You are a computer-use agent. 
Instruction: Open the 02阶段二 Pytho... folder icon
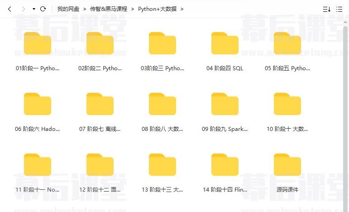(x=100, y=43)
